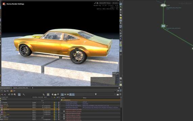The image size is (193, 121).
Task: Click the details pane vertical scrollbar
Action: (x=121, y=103)
